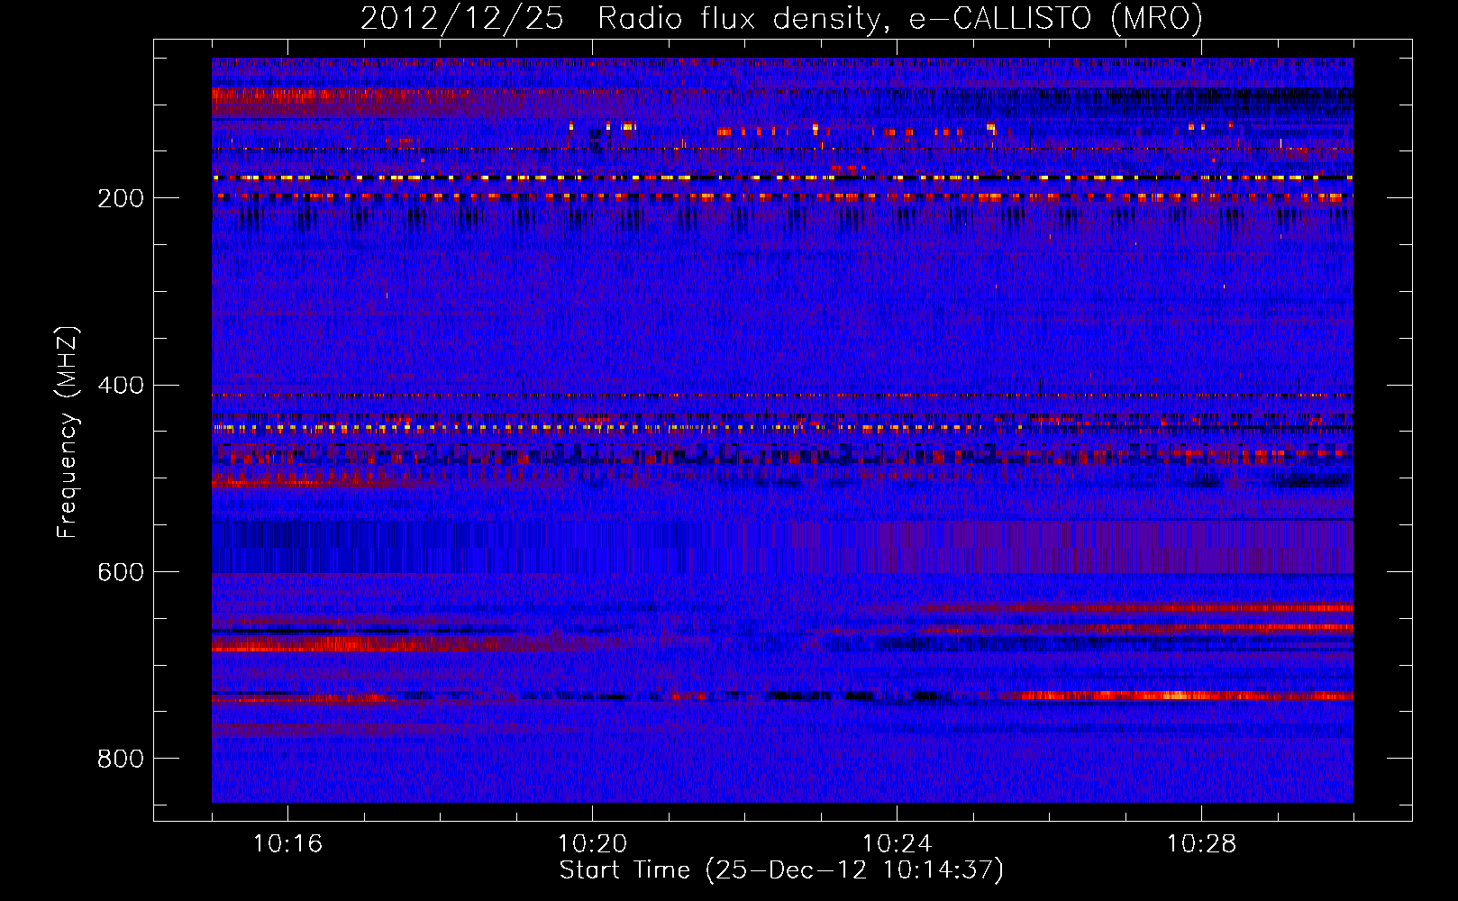
Task: Select the "Start Time (25-Dec-12 10:14:37)" label
Action: click(x=781, y=870)
